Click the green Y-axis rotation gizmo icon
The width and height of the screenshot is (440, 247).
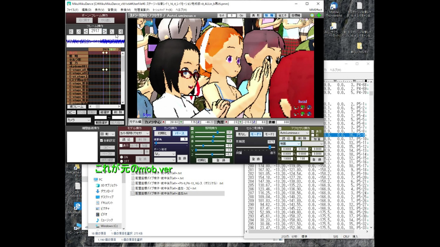(302, 107)
